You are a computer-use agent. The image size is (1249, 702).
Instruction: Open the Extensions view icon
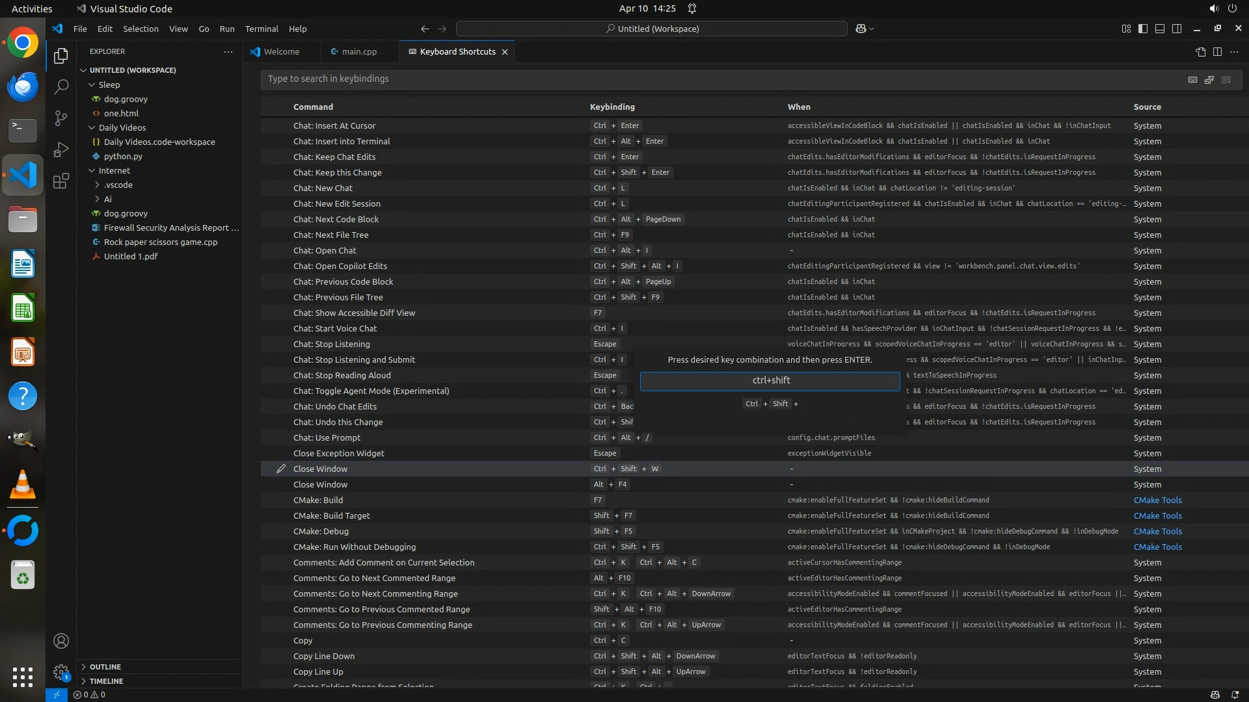point(60,181)
